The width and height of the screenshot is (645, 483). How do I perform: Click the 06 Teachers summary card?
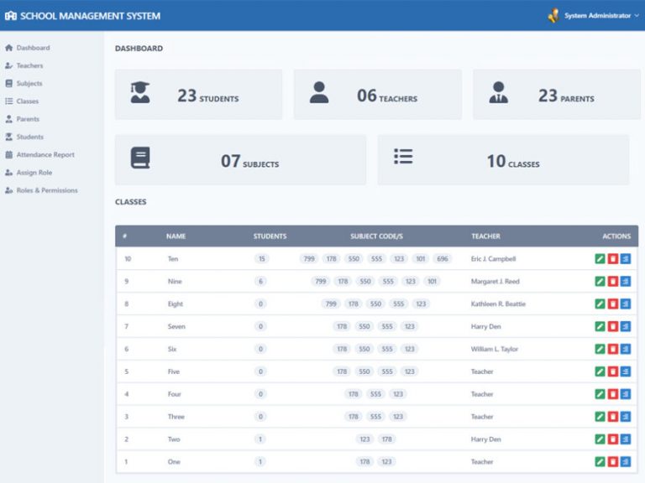point(377,95)
